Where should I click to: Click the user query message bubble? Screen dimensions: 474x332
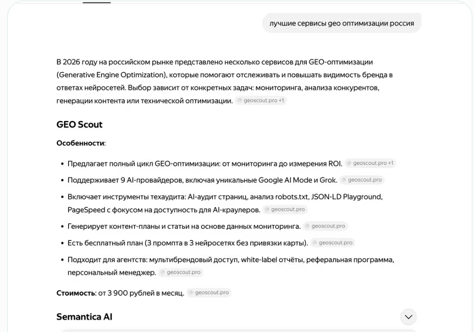pyautogui.click(x=341, y=23)
